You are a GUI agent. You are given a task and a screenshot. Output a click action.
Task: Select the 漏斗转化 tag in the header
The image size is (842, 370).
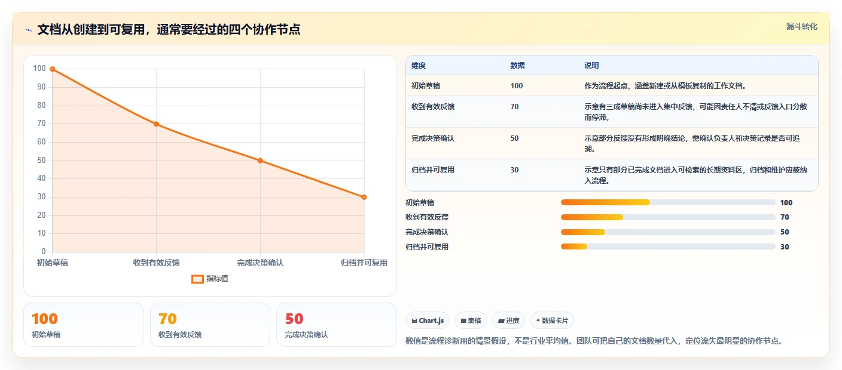click(x=801, y=26)
